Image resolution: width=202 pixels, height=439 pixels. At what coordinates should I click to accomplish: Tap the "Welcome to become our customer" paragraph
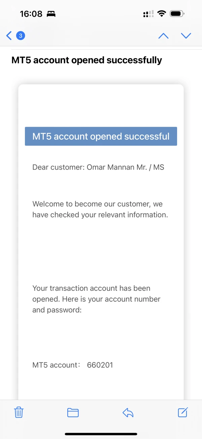pyautogui.click(x=100, y=209)
